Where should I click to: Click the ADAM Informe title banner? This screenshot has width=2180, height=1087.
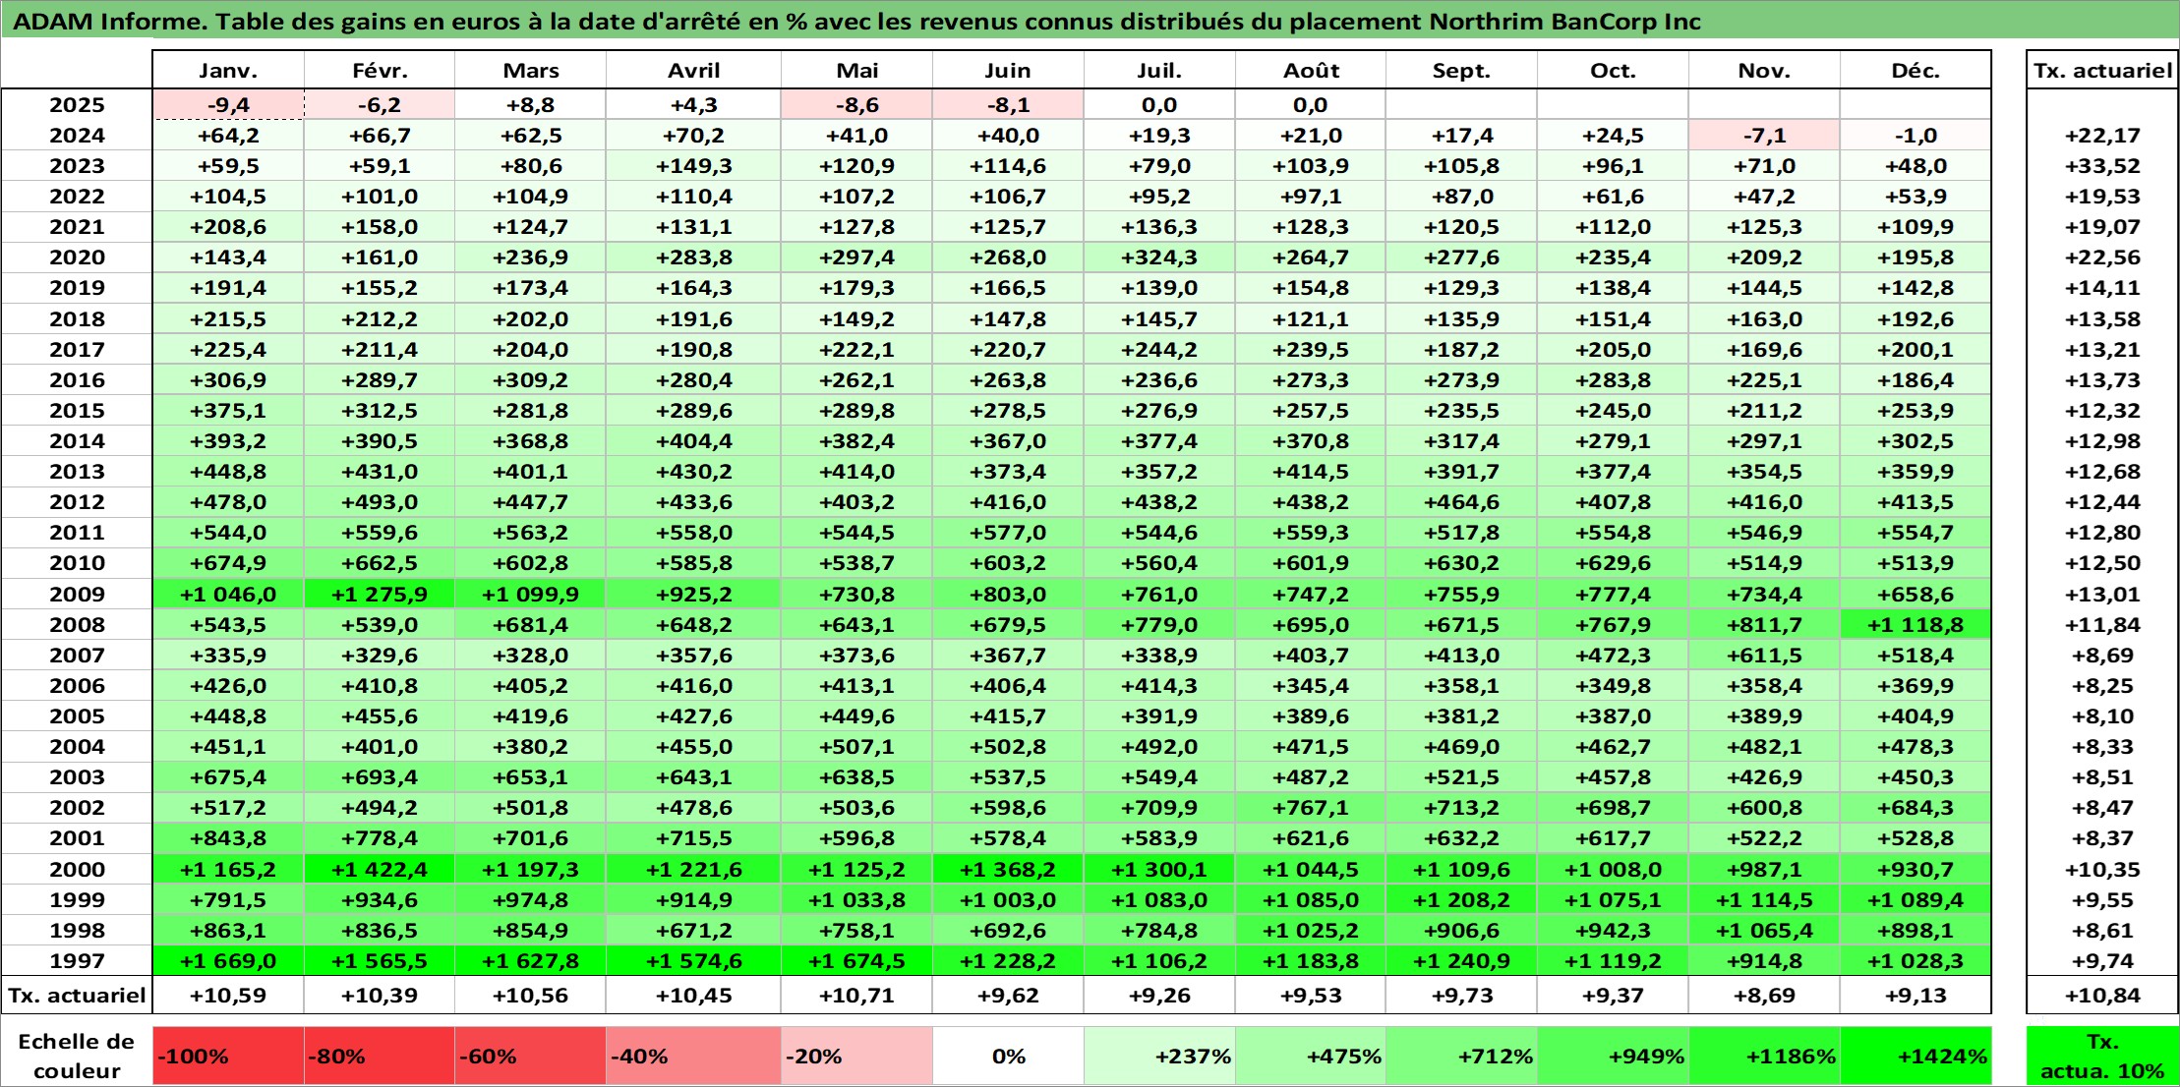click(x=1090, y=21)
